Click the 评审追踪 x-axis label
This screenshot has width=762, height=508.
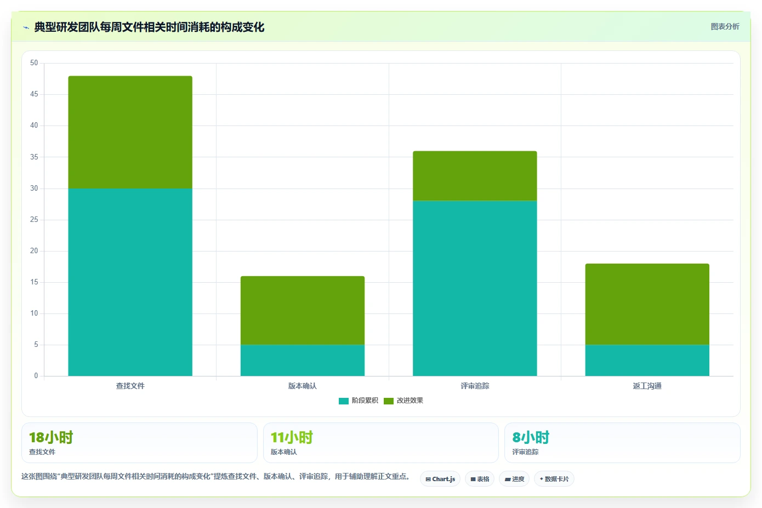(475, 386)
